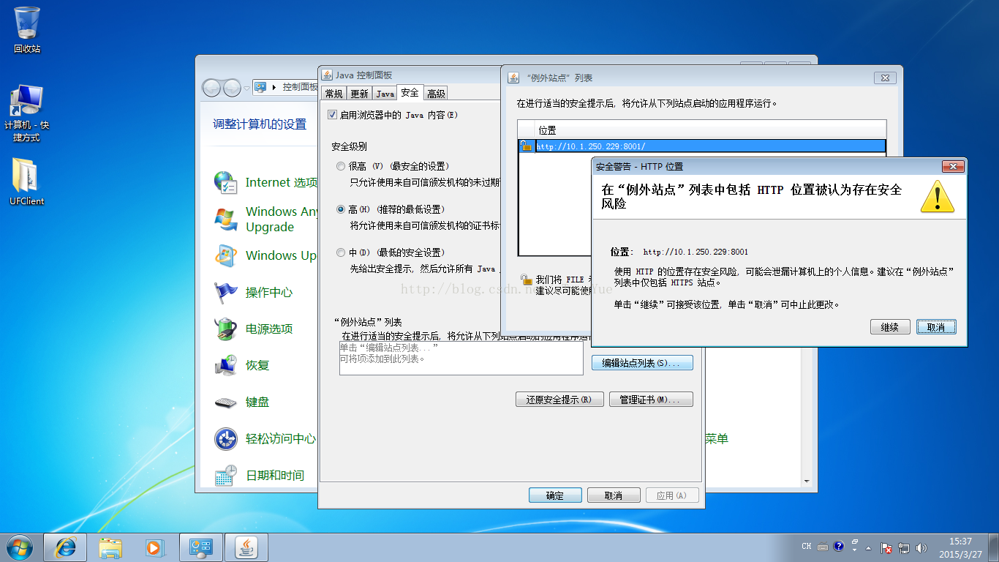This screenshot has width=999, height=562.
Task: Click the 操作中心 flag icon
Action: [x=225, y=292]
